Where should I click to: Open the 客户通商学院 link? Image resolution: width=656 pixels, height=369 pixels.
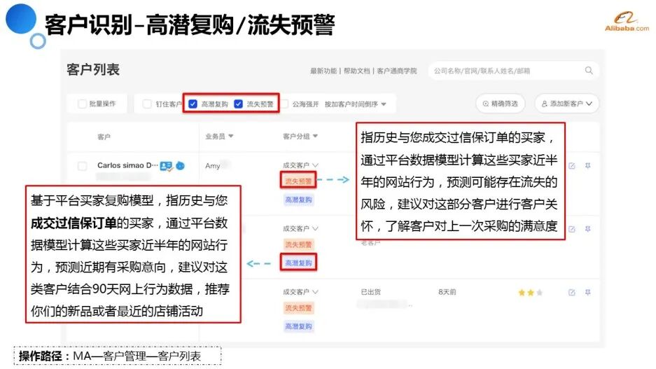(397, 71)
